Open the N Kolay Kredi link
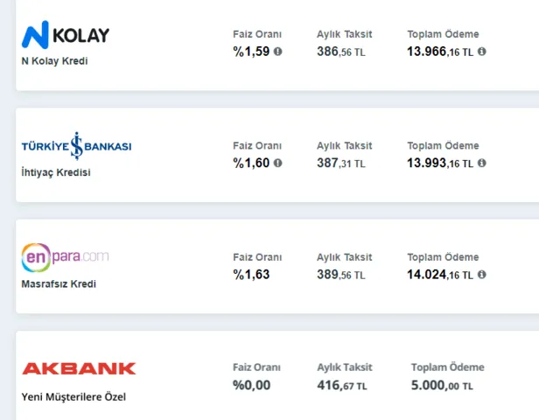This screenshot has height=420, width=539. (54, 61)
